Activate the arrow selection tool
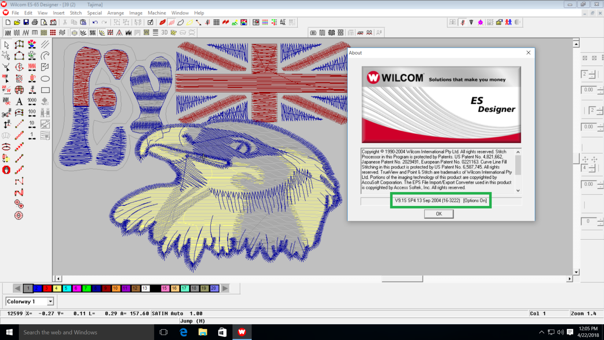Image resolution: width=604 pixels, height=340 pixels. click(6, 45)
